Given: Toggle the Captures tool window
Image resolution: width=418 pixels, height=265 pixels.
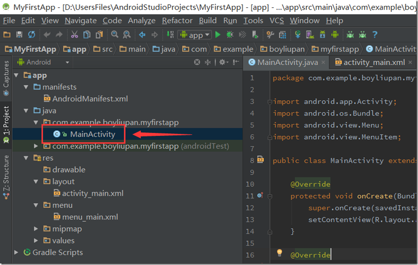Looking at the screenshot, I should [6, 77].
